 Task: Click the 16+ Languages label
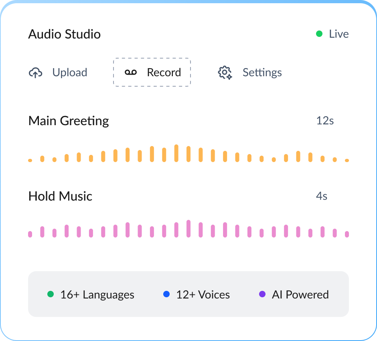coord(97,295)
